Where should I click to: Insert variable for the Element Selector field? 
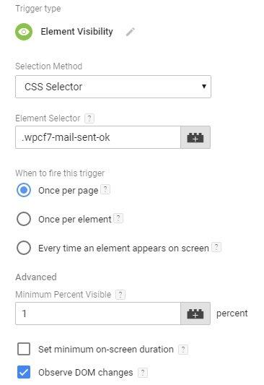click(x=195, y=137)
